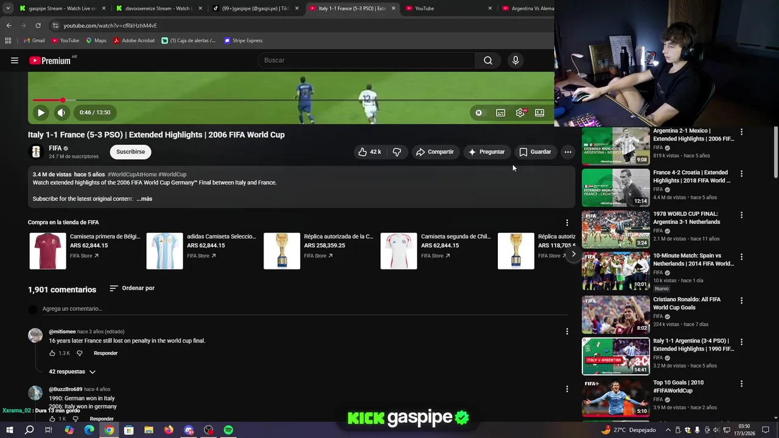Screen dimensions: 779x438
Task: Switch to gaspipe Stream browser tab
Action: [x=62, y=9]
